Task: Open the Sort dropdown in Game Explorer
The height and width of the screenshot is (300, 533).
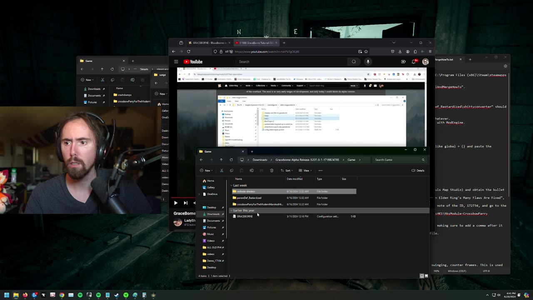Action: [286, 170]
